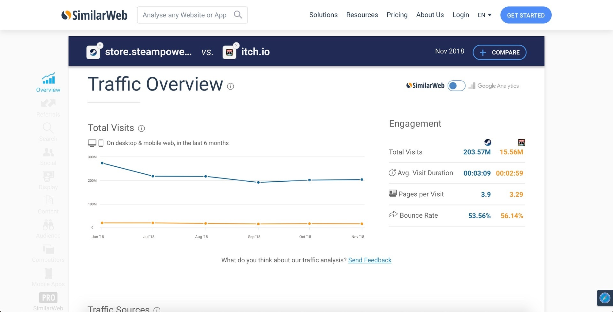Click Steam icon in Engagement table
The height and width of the screenshot is (312, 613).
click(488, 142)
